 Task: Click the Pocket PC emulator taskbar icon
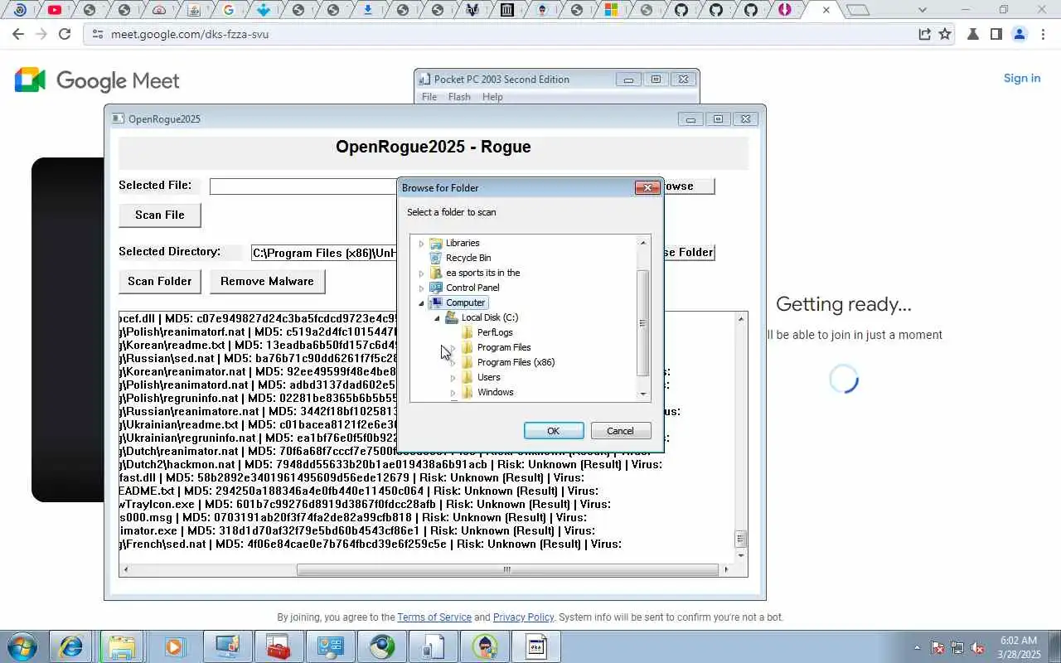point(433,646)
